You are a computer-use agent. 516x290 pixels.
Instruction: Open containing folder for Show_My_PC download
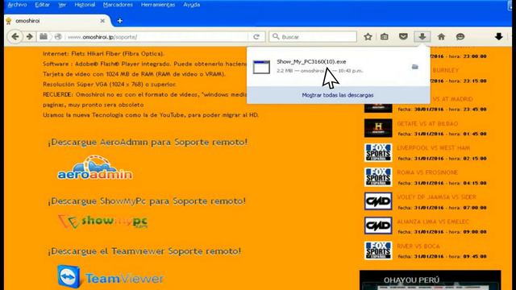click(x=414, y=67)
